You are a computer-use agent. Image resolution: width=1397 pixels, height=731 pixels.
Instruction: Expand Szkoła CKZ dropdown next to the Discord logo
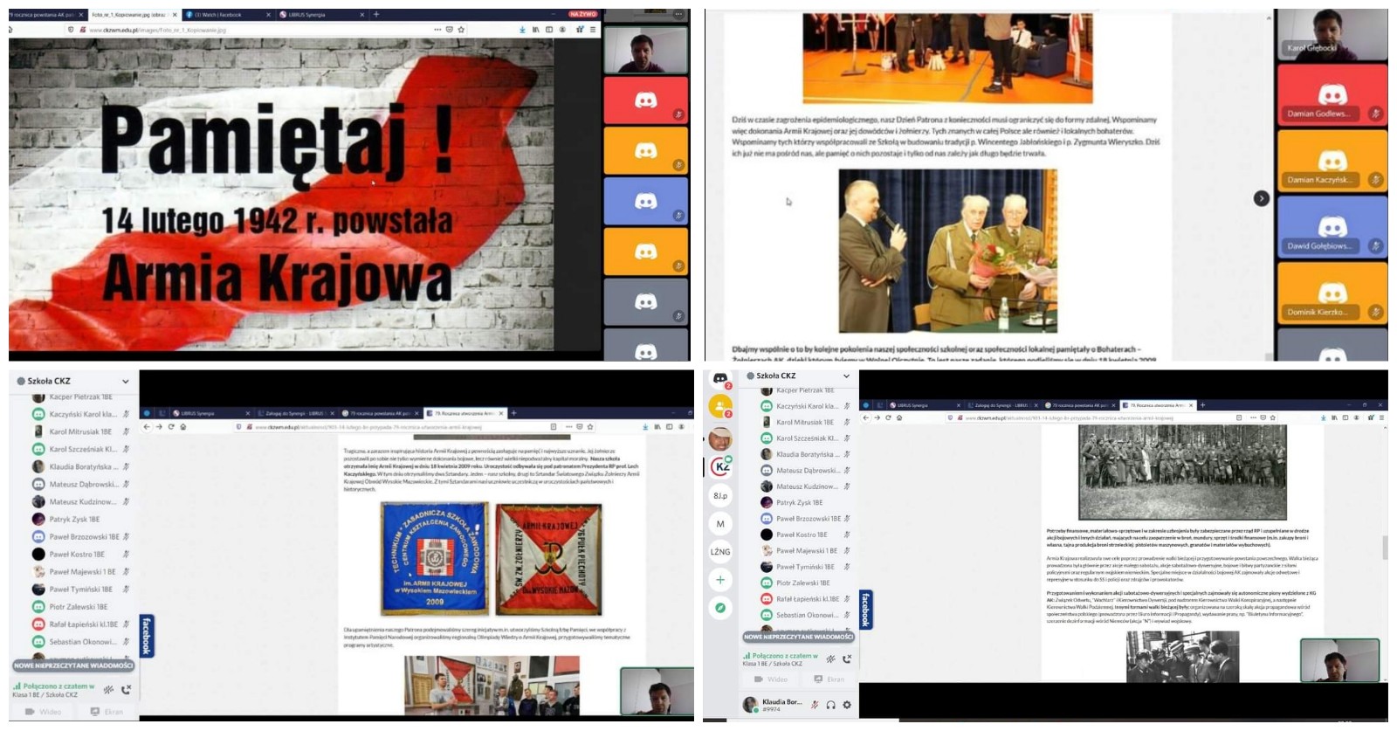(846, 376)
